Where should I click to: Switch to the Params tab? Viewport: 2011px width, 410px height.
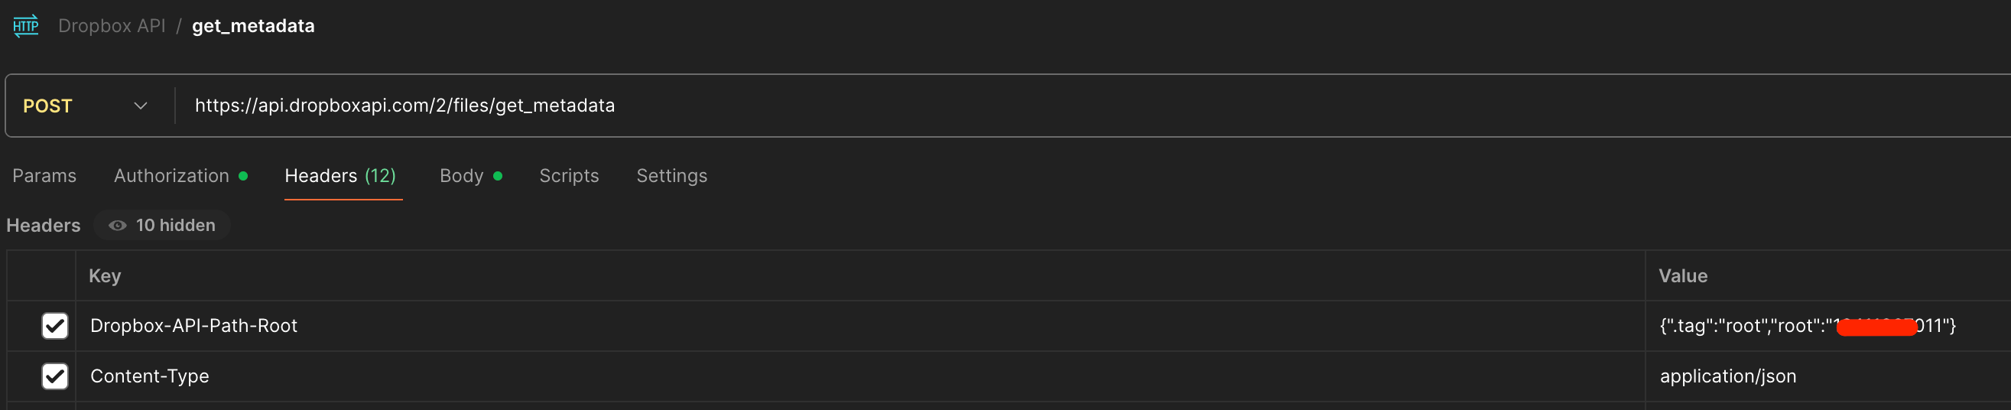(x=44, y=176)
